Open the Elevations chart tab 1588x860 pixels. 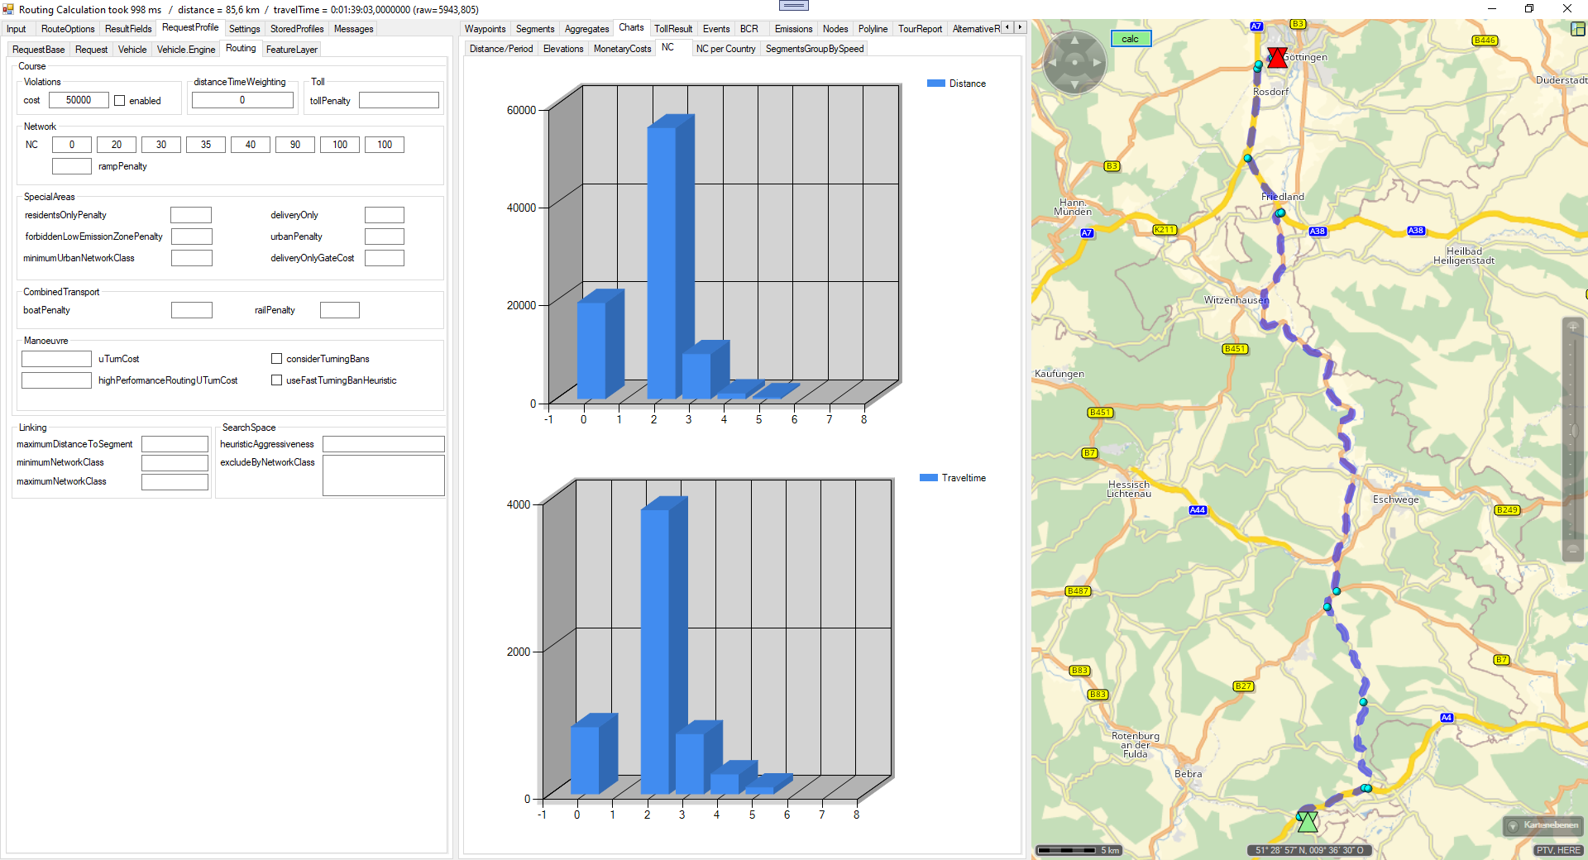[x=562, y=49]
